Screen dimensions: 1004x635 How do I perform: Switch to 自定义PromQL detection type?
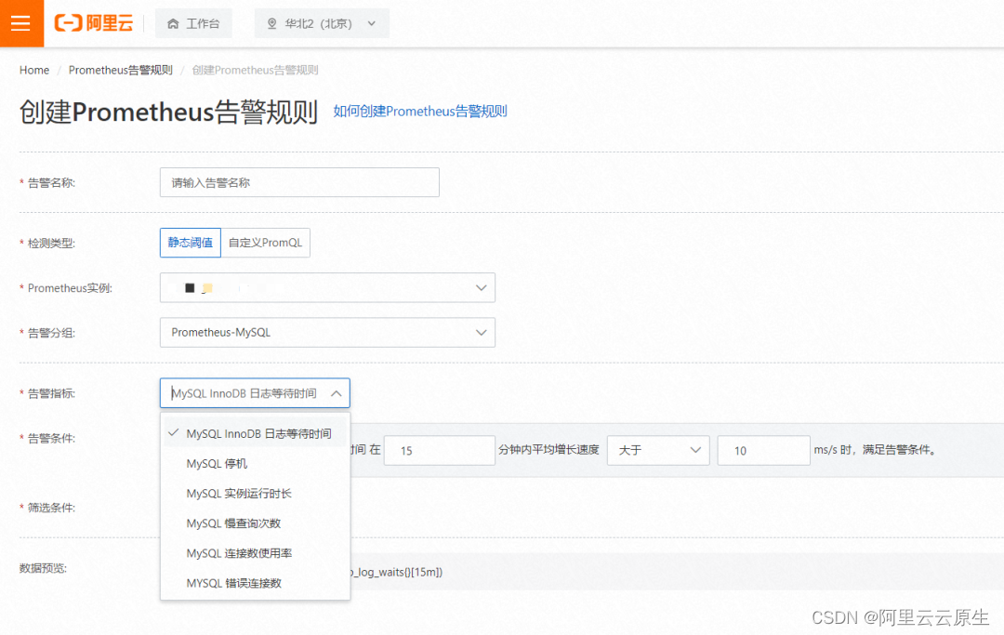265,243
